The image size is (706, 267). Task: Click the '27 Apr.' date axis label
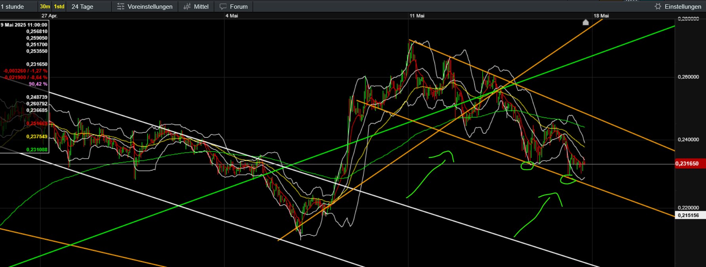click(x=49, y=16)
